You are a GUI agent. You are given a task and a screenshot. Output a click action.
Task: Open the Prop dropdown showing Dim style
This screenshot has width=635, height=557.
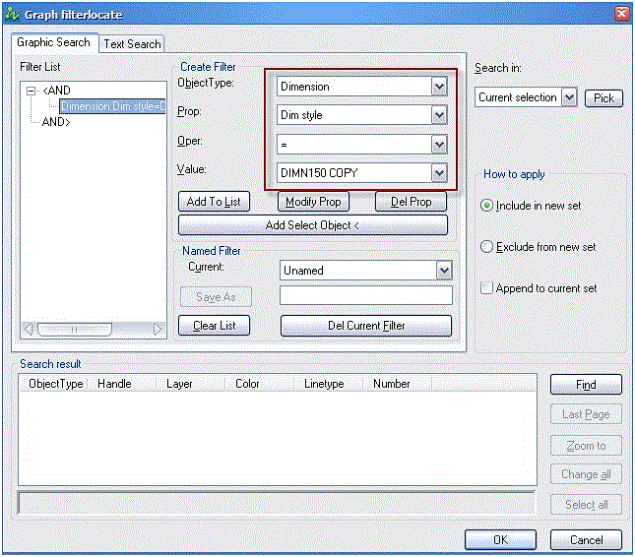439,115
